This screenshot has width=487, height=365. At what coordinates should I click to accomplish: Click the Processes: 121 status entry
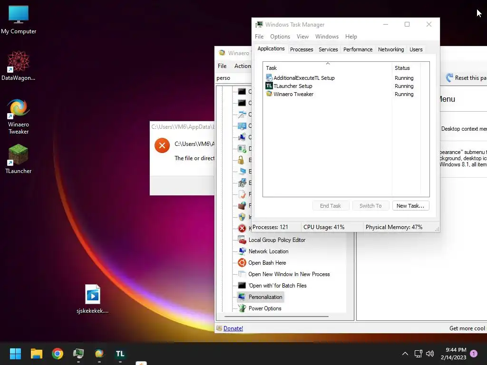pyautogui.click(x=270, y=227)
